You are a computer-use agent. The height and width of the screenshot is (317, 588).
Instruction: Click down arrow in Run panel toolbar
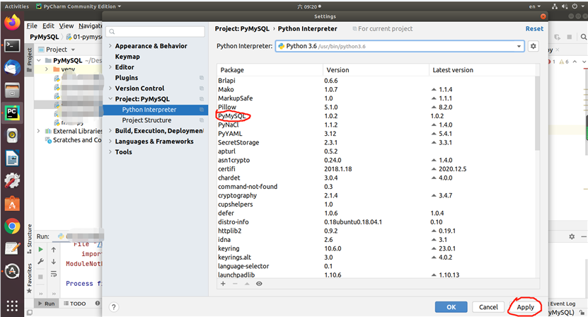[x=54, y=262]
